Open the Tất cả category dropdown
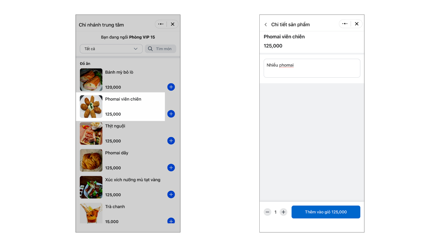 pyautogui.click(x=111, y=49)
